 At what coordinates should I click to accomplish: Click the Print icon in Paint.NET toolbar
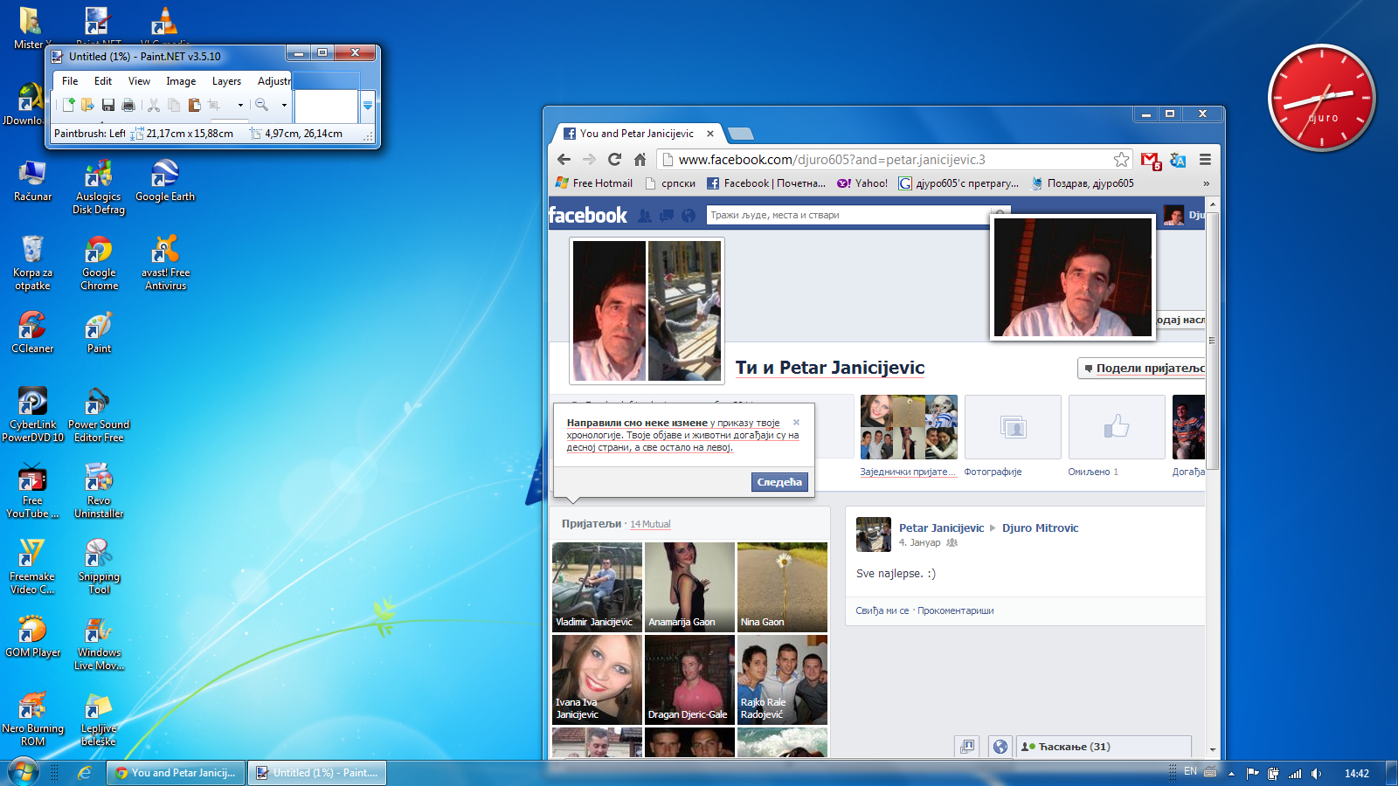click(x=128, y=106)
